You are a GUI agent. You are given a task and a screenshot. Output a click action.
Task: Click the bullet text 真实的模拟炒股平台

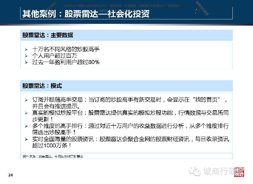coord(57,113)
